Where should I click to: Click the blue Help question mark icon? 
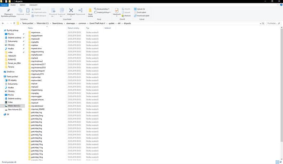pos(281,4)
